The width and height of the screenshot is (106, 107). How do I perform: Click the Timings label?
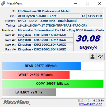pos(11,25)
